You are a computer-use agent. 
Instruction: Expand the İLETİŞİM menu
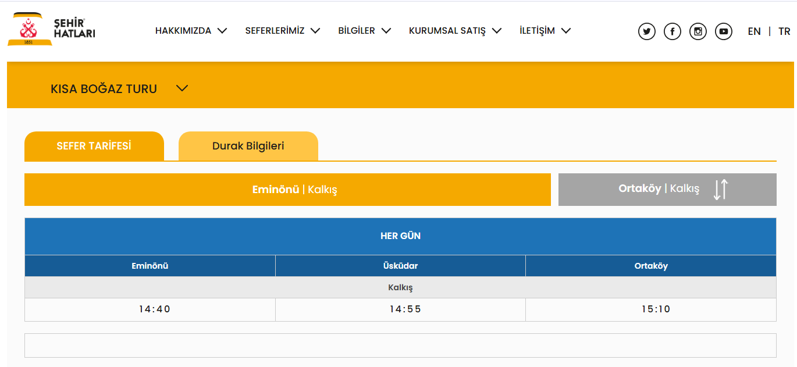coord(545,31)
